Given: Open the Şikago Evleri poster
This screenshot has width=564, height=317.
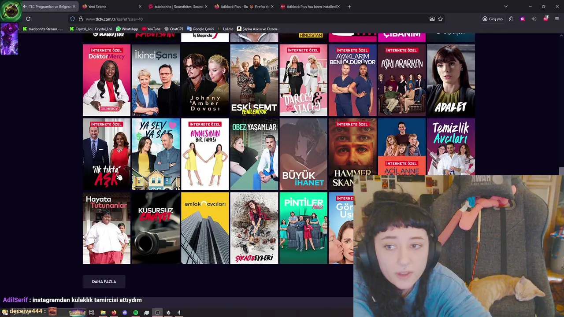Looking at the screenshot, I should point(254,228).
